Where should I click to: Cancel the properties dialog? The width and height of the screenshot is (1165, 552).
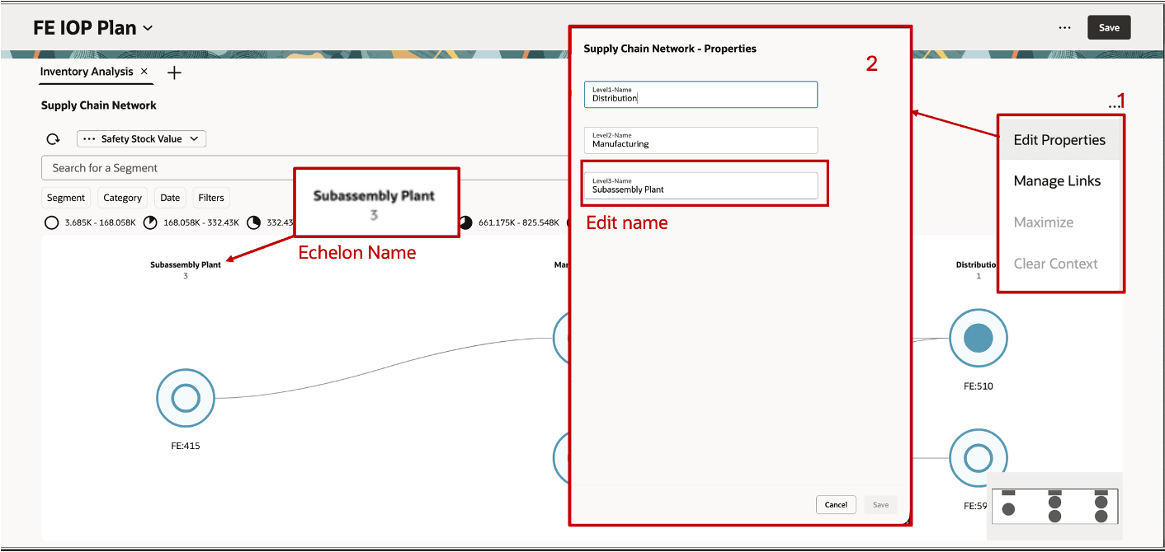tap(836, 505)
